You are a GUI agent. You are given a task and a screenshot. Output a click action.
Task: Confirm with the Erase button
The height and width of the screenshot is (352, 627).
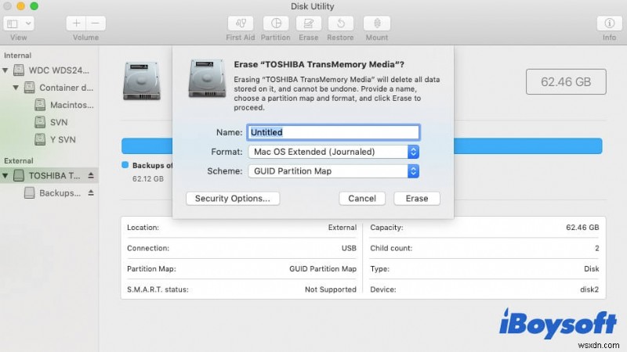tap(417, 199)
